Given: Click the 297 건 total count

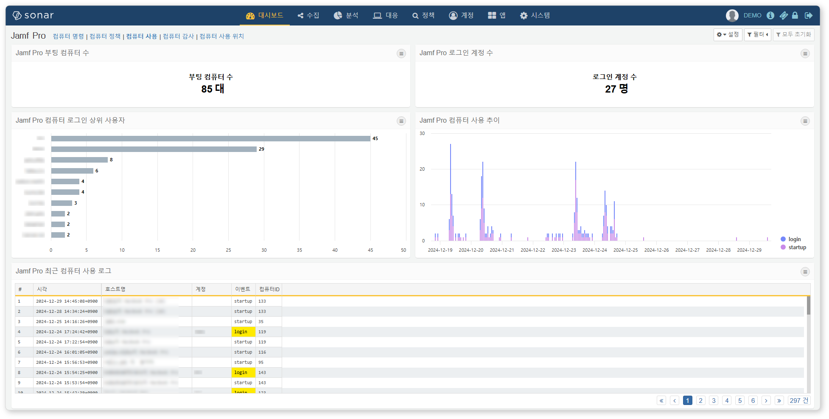Looking at the screenshot, I should pos(799,401).
